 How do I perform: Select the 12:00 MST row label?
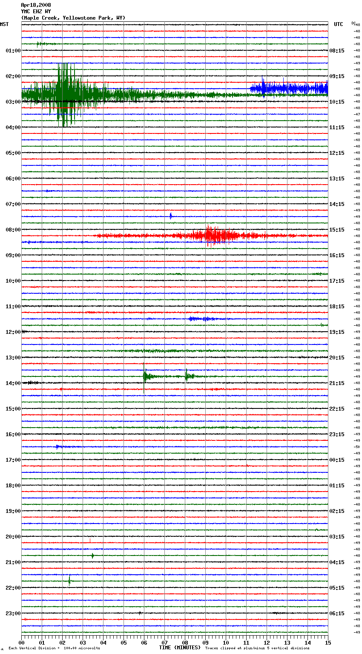(13, 332)
